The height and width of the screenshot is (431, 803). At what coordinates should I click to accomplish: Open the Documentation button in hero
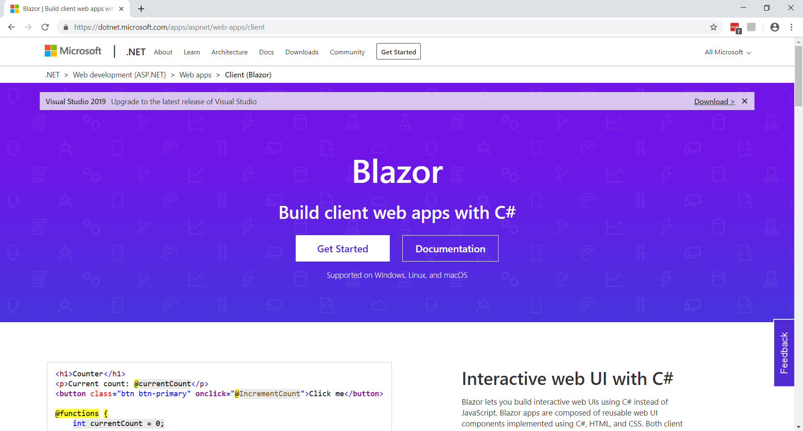(x=450, y=249)
